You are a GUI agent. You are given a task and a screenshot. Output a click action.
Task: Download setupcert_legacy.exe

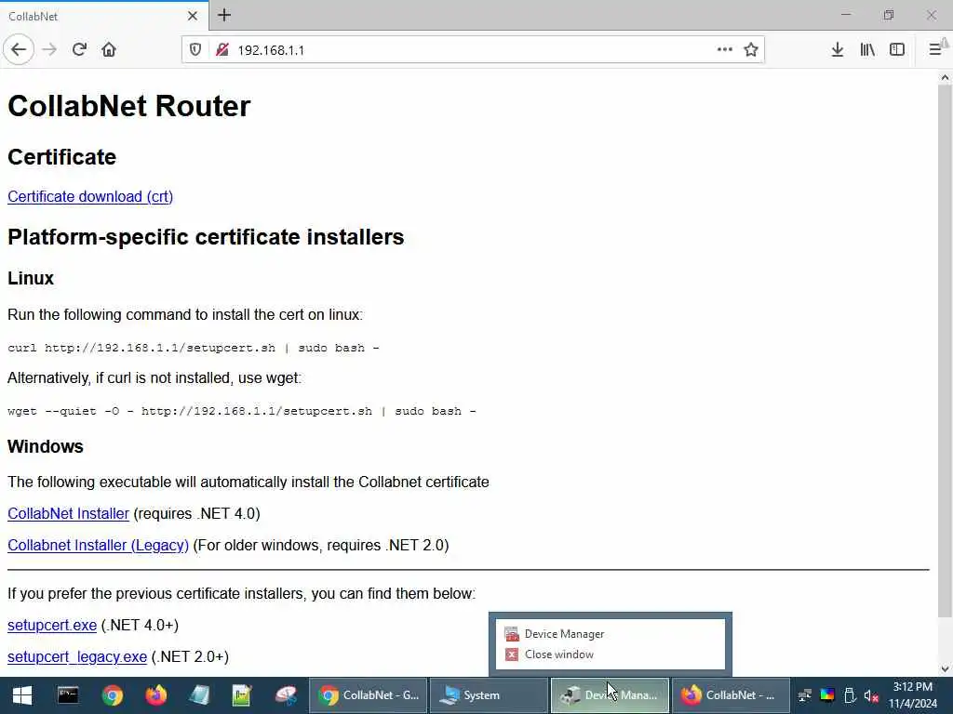click(x=77, y=657)
